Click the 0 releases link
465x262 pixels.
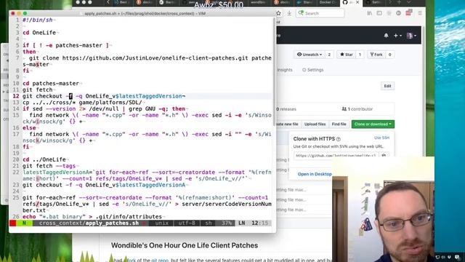(x=286, y=109)
